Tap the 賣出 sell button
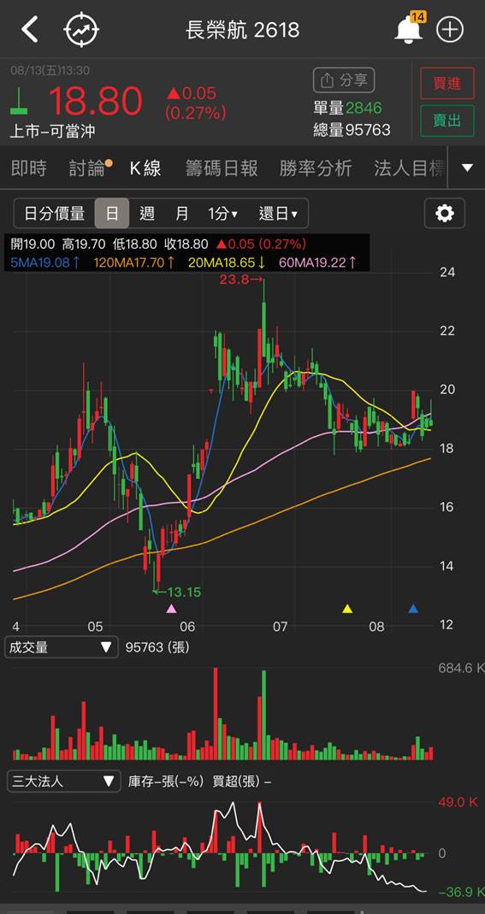The width and height of the screenshot is (485, 914). [447, 120]
